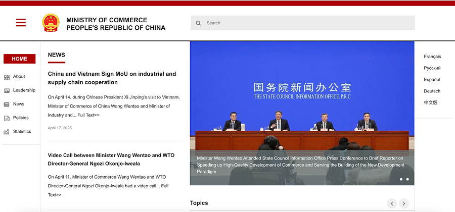Viewport: 455px width, 212px height.
Task: Open the Leadership menu item
Action: click(x=24, y=90)
